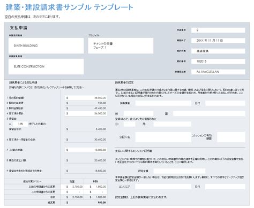Viewport: 254px width, 208px height.
Task: Click the 認定金額 certified amount field
Action: point(180,171)
